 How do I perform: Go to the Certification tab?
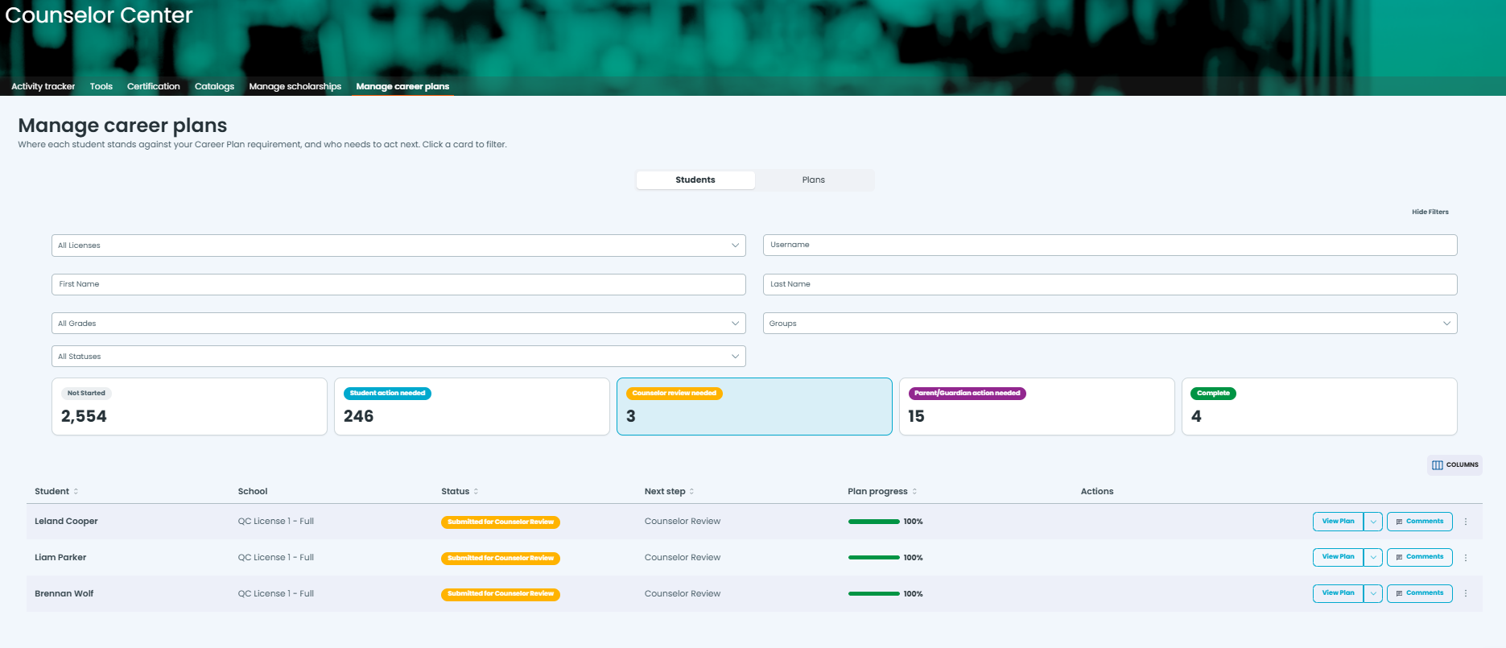coord(154,86)
